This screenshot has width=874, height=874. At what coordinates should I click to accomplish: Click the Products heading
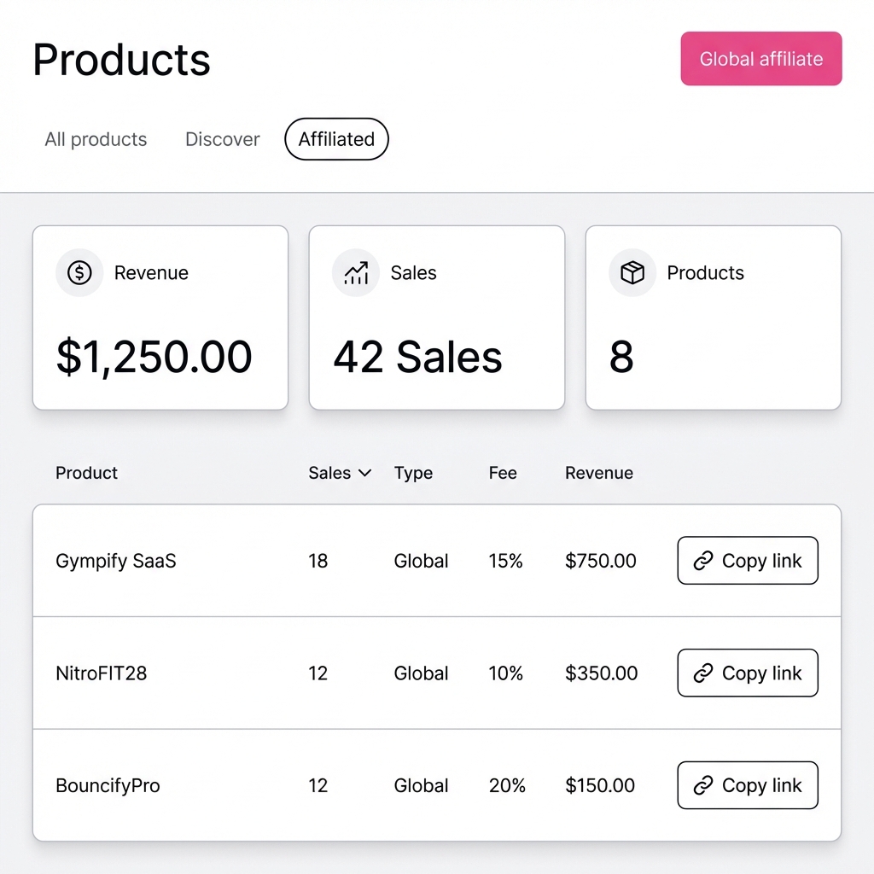(x=120, y=59)
